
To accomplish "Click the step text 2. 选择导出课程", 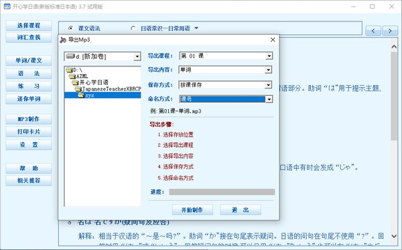I will click(x=176, y=145).
